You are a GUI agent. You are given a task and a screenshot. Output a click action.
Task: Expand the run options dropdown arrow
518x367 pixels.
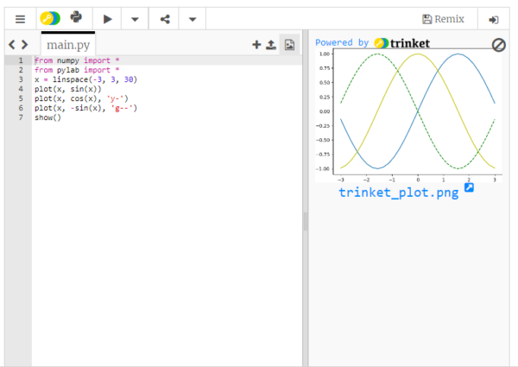click(135, 19)
